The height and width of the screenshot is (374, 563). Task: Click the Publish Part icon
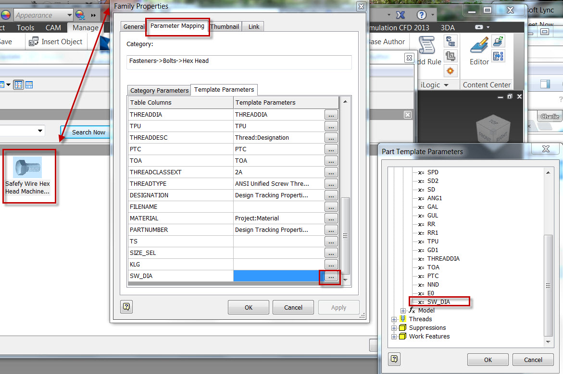[x=498, y=56]
